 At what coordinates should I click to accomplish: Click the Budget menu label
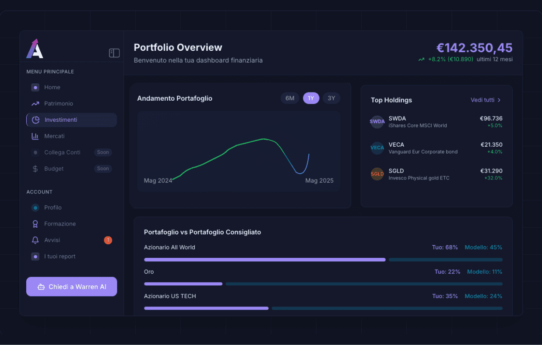pos(54,169)
